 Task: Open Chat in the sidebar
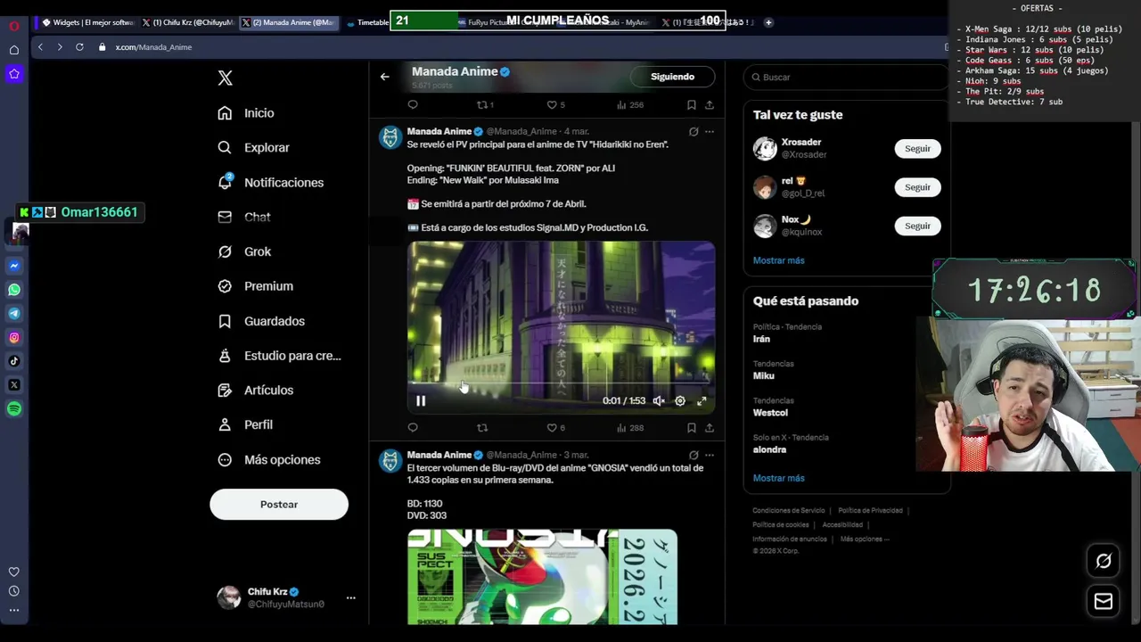pos(244,217)
